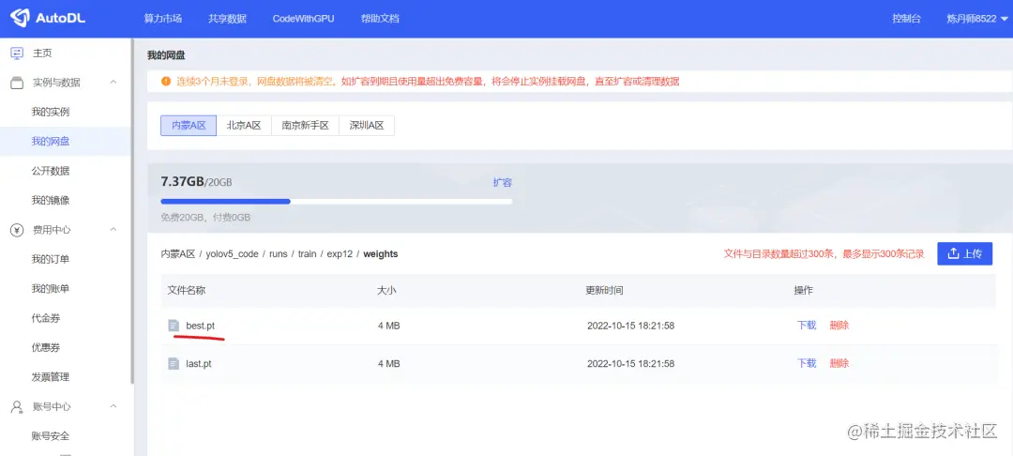This screenshot has width=1013, height=456.
Task: Download the best.pt file
Action: pos(807,326)
